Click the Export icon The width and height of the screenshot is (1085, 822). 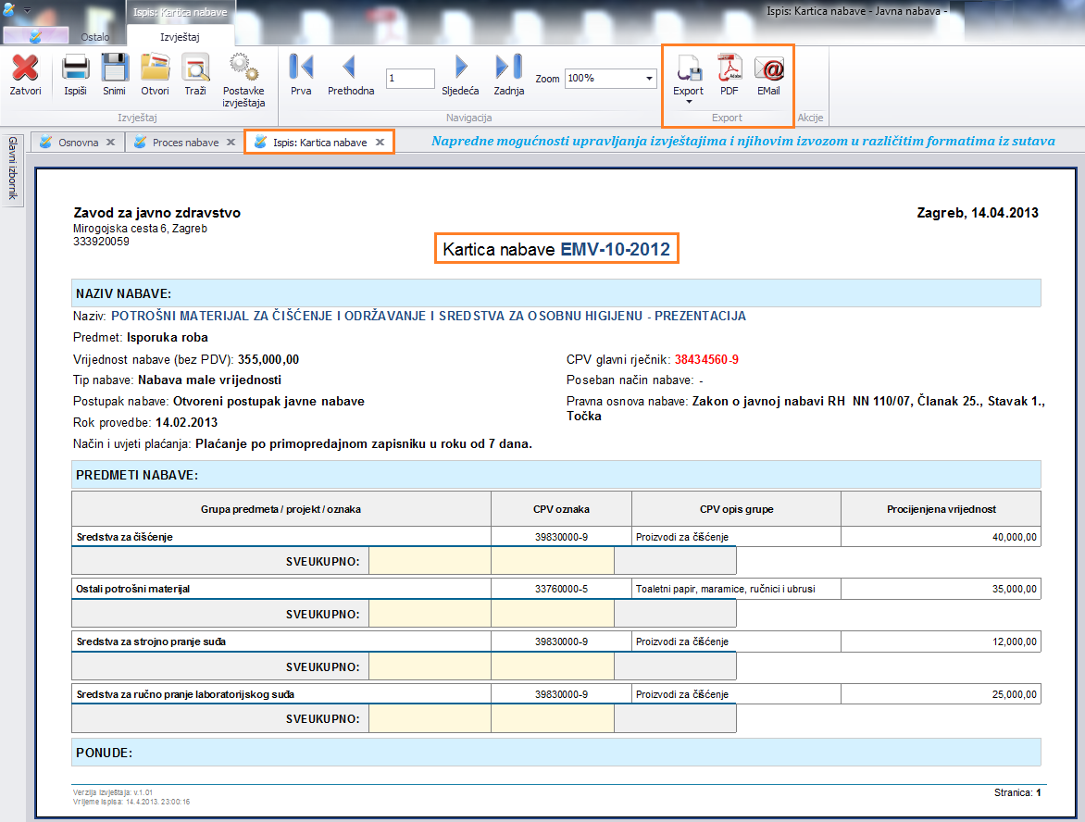pyautogui.click(x=689, y=68)
